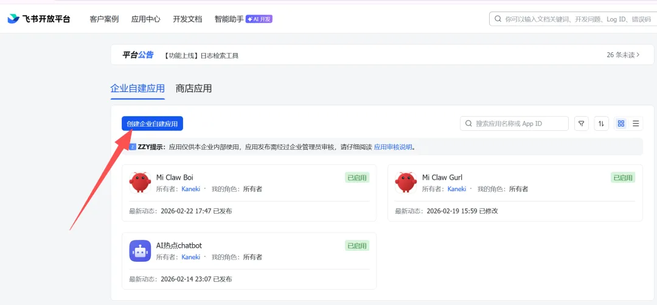This screenshot has height=305, width=657.
Task: Click the AI 开发 badge
Action: (x=259, y=19)
